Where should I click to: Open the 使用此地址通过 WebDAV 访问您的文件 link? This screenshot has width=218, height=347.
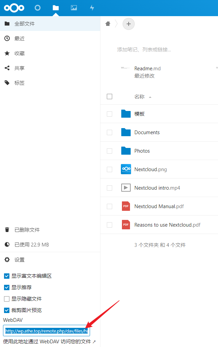click(x=49, y=342)
